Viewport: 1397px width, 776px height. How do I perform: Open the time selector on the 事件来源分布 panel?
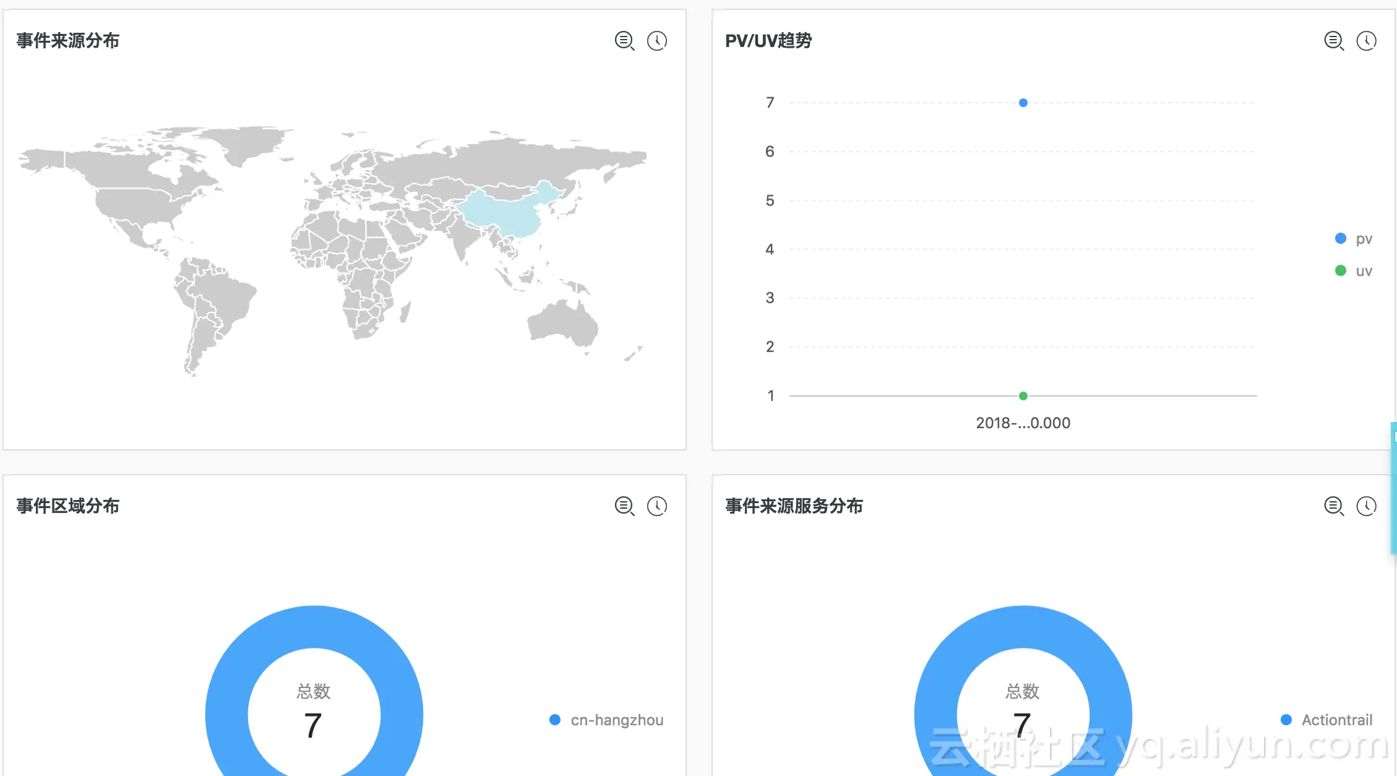point(657,41)
